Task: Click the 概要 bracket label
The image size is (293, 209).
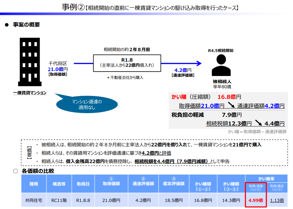Action: tap(29, 153)
